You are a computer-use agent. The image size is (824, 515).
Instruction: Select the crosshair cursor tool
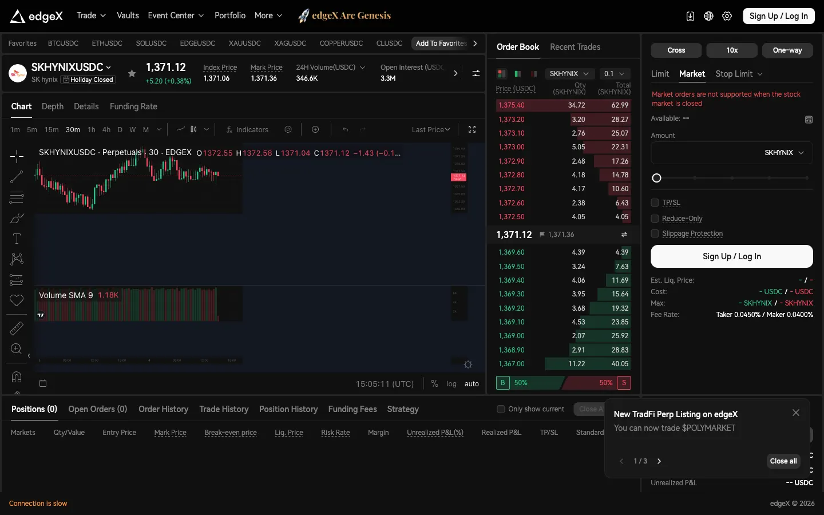pyautogui.click(x=17, y=156)
